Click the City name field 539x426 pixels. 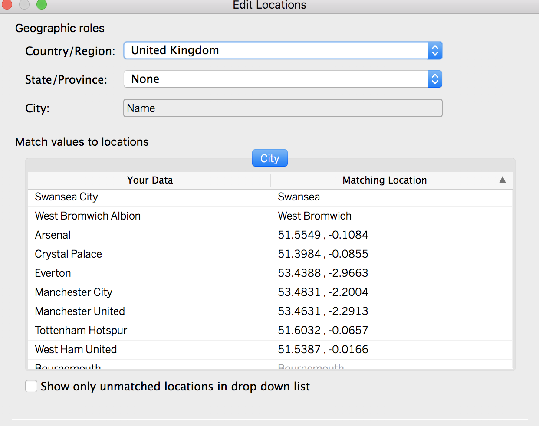pyautogui.click(x=283, y=108)
